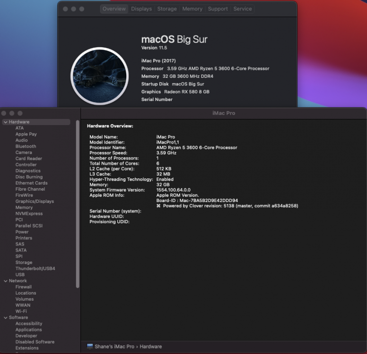Screen dimensions: 367x354
Task: Click the Clover revision line
Action: coord(227,206)
